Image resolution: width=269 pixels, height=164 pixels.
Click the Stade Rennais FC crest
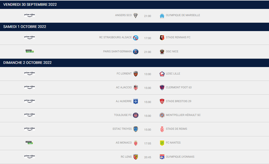click(162, 38)
